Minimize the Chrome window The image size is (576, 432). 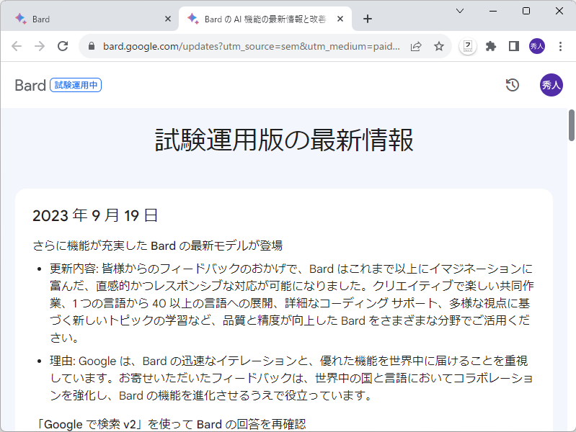click(493, 11)
